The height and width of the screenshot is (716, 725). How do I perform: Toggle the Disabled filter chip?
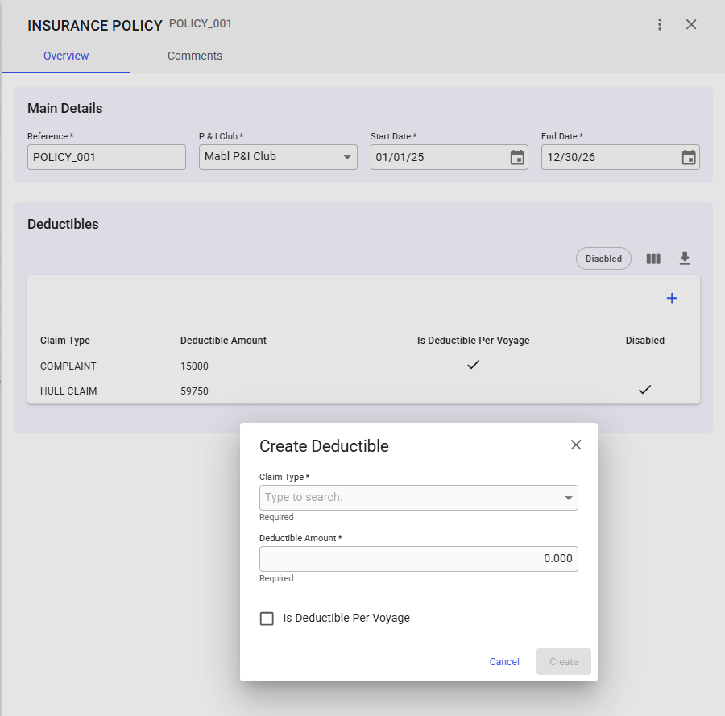pos(603,259)
